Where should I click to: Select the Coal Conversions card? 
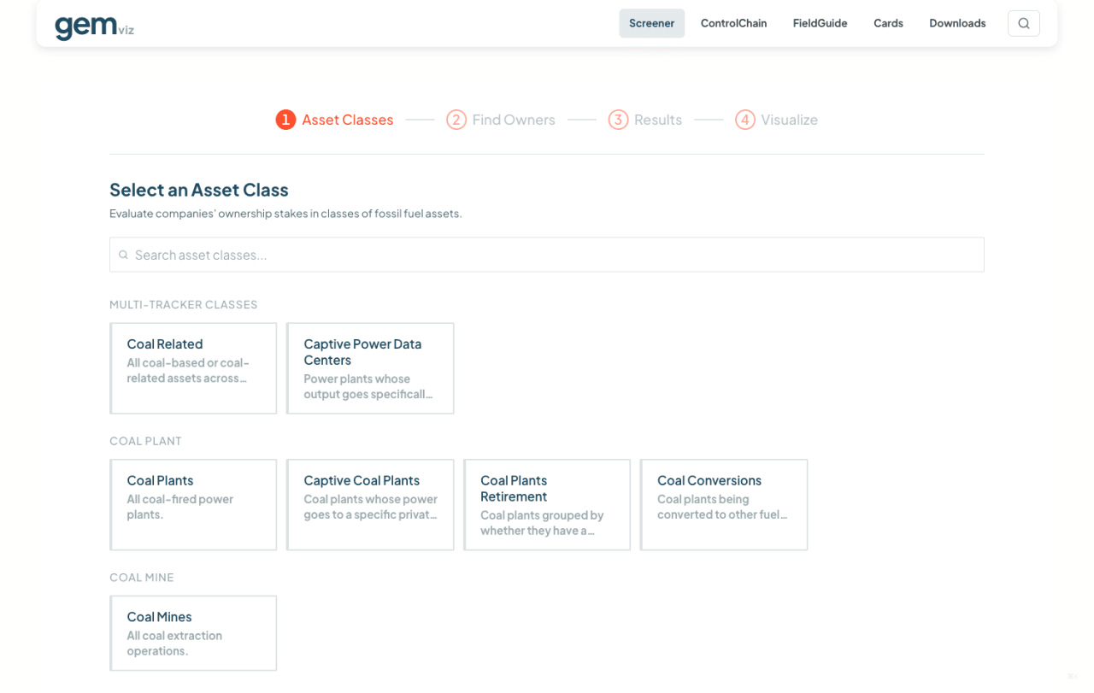pos(724,505)
